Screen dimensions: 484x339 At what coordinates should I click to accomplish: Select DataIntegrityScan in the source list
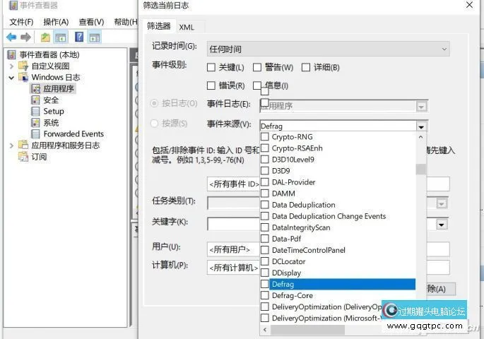coord(300,227)
